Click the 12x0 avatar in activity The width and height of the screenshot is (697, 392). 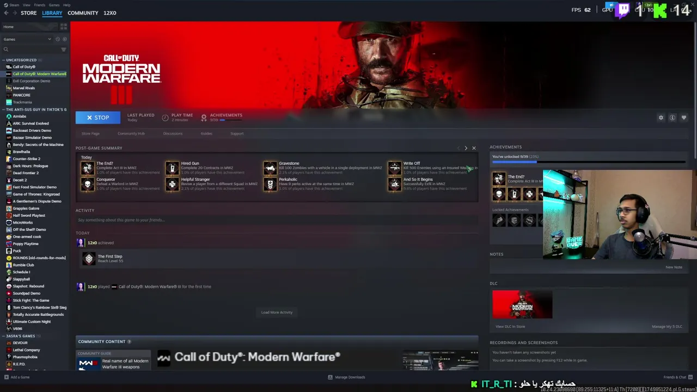81,243
